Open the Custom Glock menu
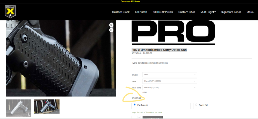The width and height of the screenshot is (258, 119). click(x=121, y=12)
